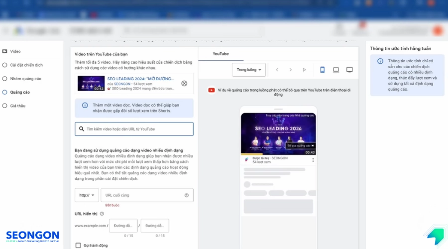Click the www.example.com display URL text
448x249 pixels.
pos(90,226)
